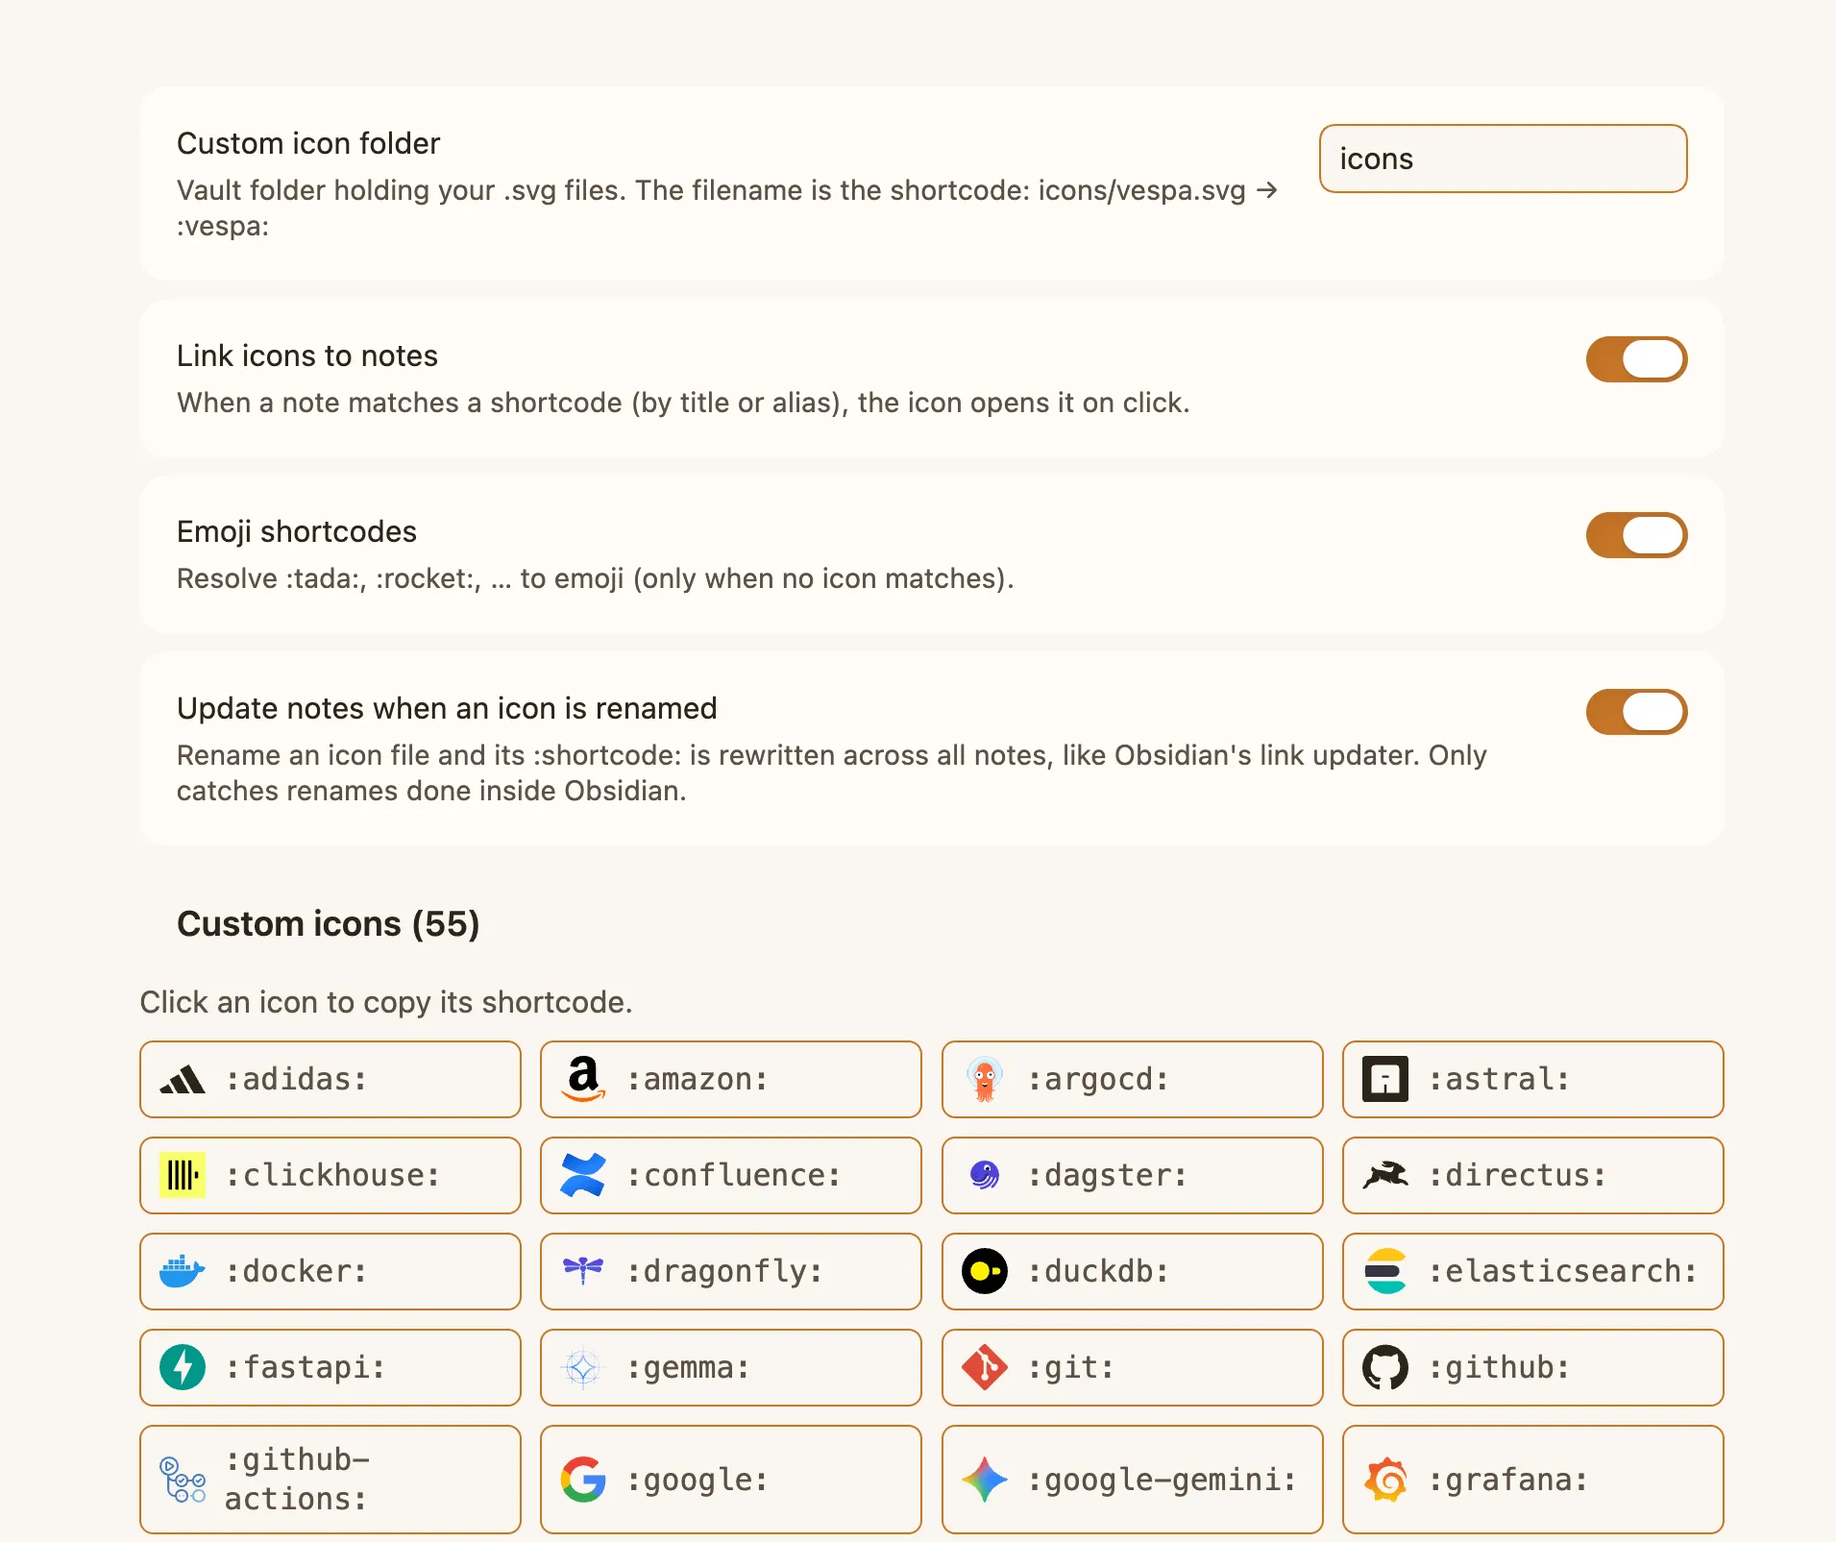Image resolution: width=1836 pixels, height=1542 pixels.
Task: Copy the :dragonfly: shortcode text
Action: [724, 1271]
